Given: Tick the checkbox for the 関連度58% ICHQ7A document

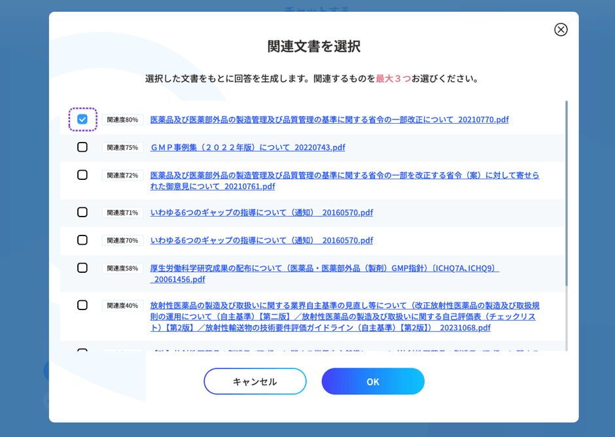Looking at the screenshot, I should [x=82, y=268].
